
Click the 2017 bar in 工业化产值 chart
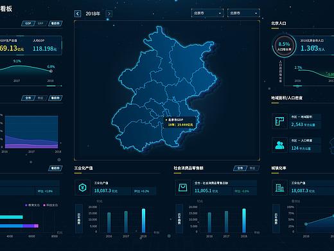[126, 222]
